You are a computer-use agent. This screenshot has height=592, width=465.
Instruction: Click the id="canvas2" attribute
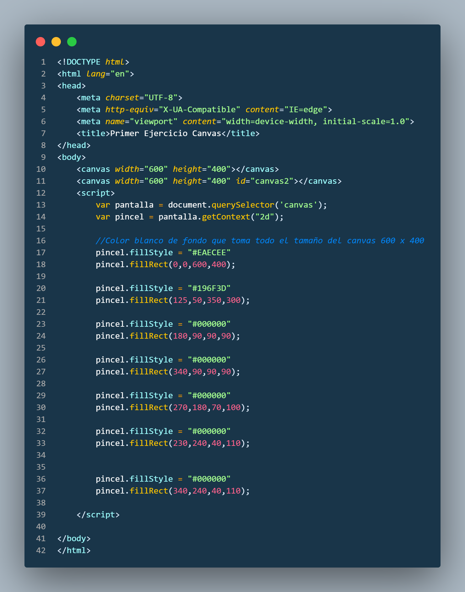pyautogui.click(x=265, y=181)
